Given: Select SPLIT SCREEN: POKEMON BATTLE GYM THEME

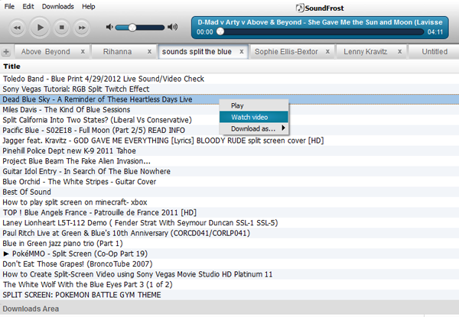Looking at the screenshot, I should click(229, 295).
